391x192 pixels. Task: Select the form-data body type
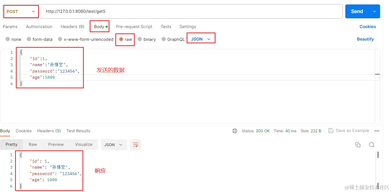click(40, 39)
